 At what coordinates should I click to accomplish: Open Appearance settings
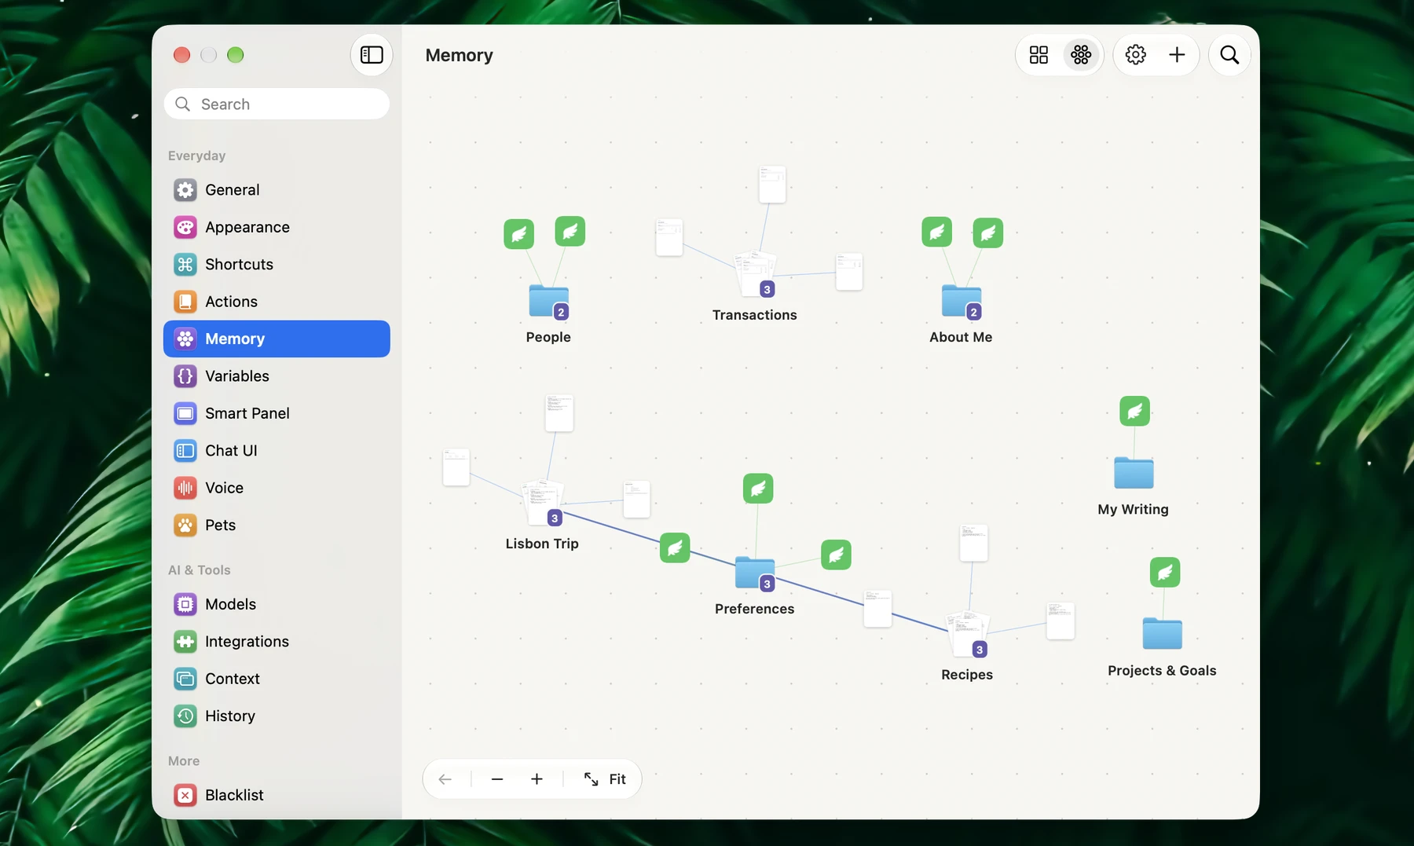click(277, 227)
